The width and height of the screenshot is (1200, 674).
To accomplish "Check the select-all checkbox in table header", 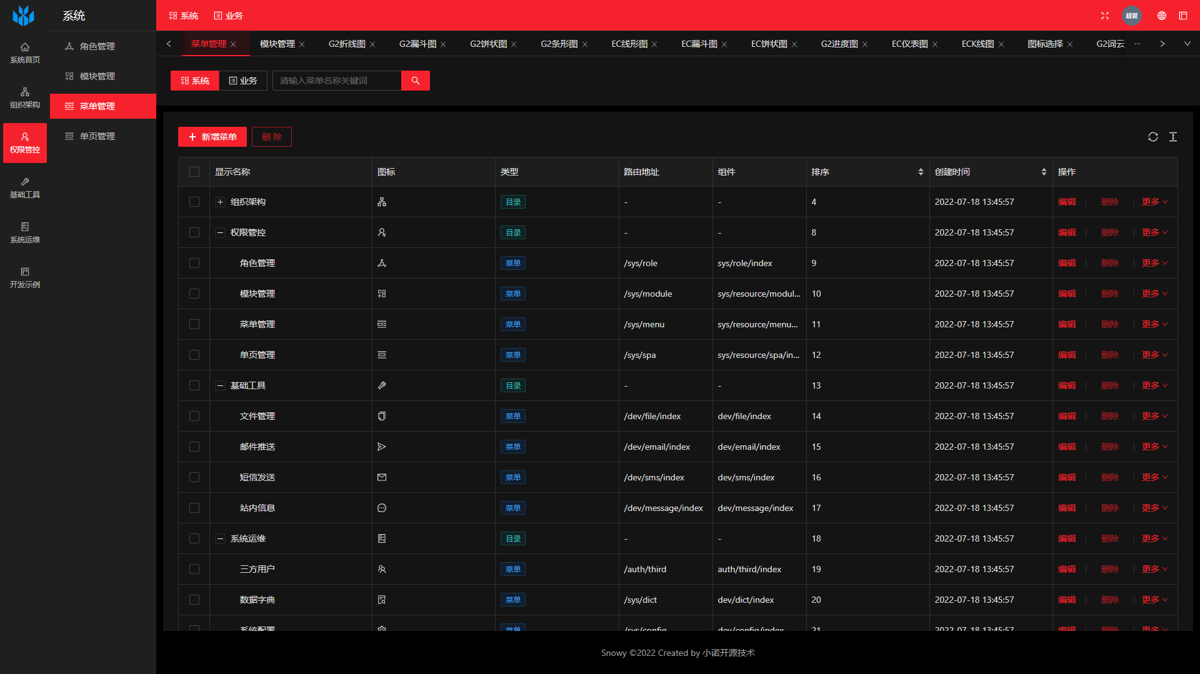I will pos(194,172).
